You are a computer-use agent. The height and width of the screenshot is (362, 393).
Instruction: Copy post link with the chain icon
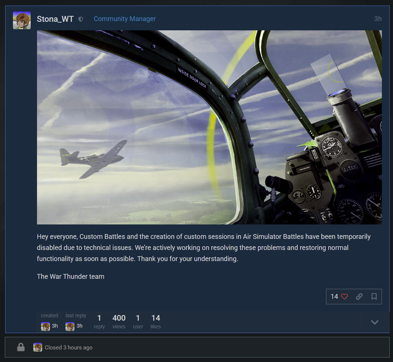pyautogui.click(x=359, y=297)
